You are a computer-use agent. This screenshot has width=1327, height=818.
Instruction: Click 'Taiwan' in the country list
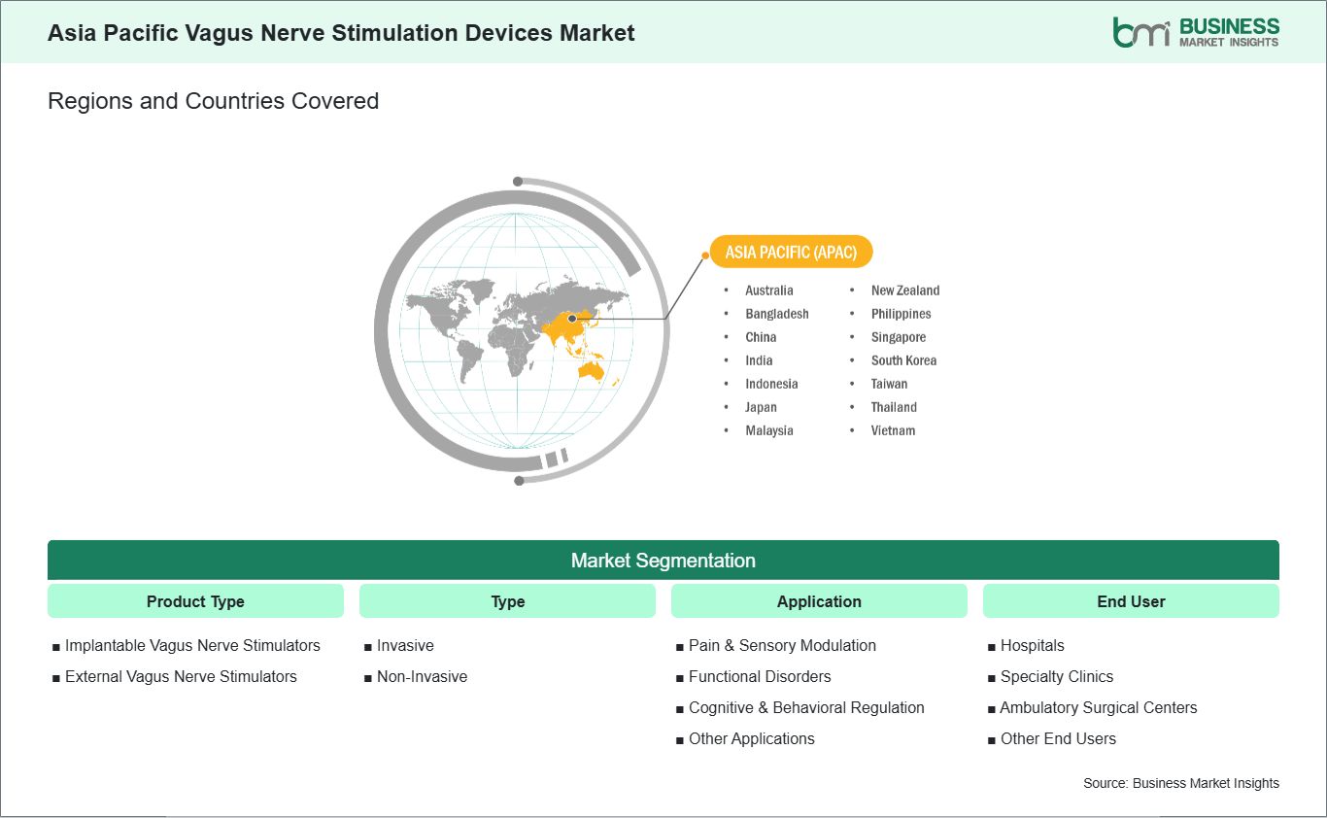pyautogui.click(x=889, y=384)
